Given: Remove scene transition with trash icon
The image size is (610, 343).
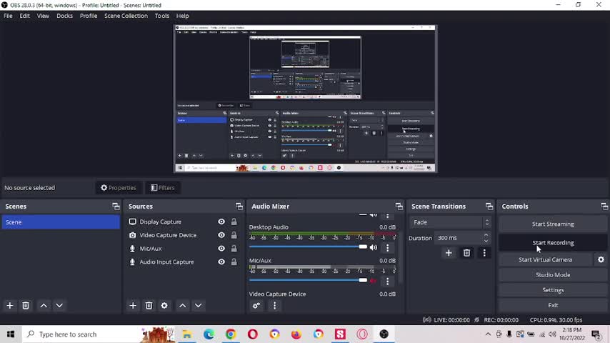Looking at the screenshot, I should coord(466,253).
